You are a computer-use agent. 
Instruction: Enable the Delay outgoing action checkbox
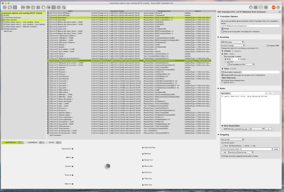(x=223, y=156)
